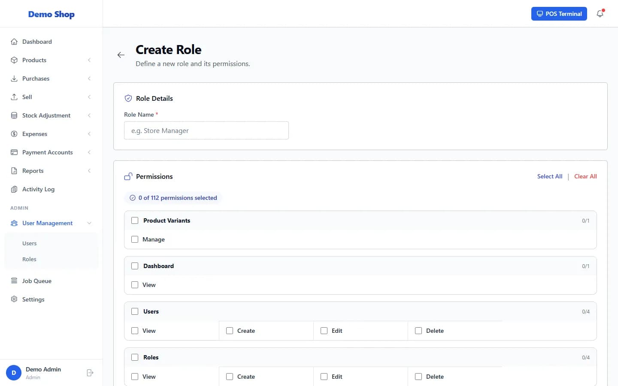
Task: Check the Dashboard group checkbox
Action: [135, 266]
